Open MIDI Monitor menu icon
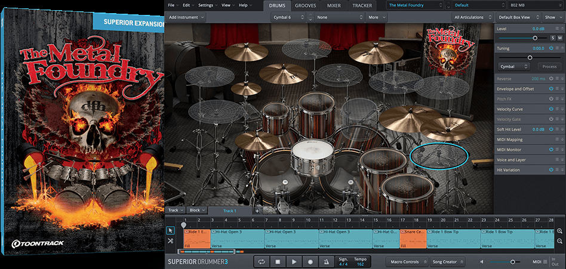 [557, 149]
